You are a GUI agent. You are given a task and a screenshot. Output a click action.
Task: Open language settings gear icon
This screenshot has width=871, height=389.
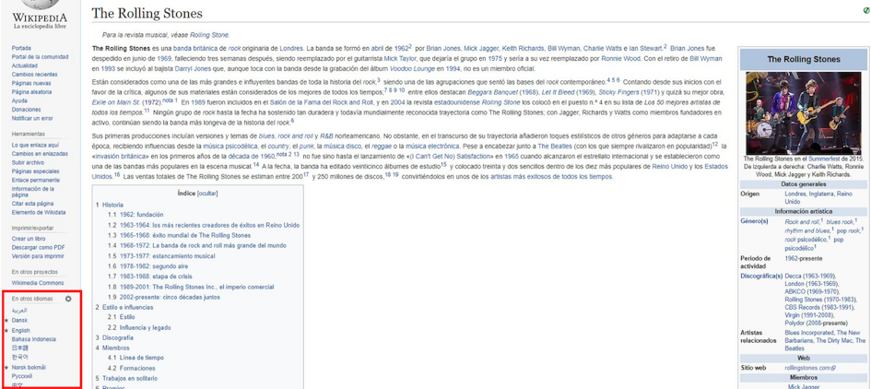68,299
